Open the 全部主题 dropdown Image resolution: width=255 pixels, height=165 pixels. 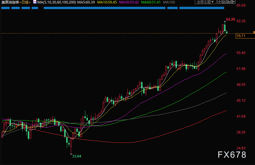tap(205, 2)
